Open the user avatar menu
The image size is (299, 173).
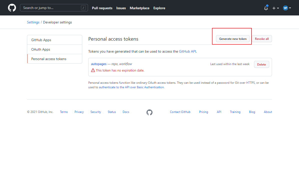[x=287, y=8]
